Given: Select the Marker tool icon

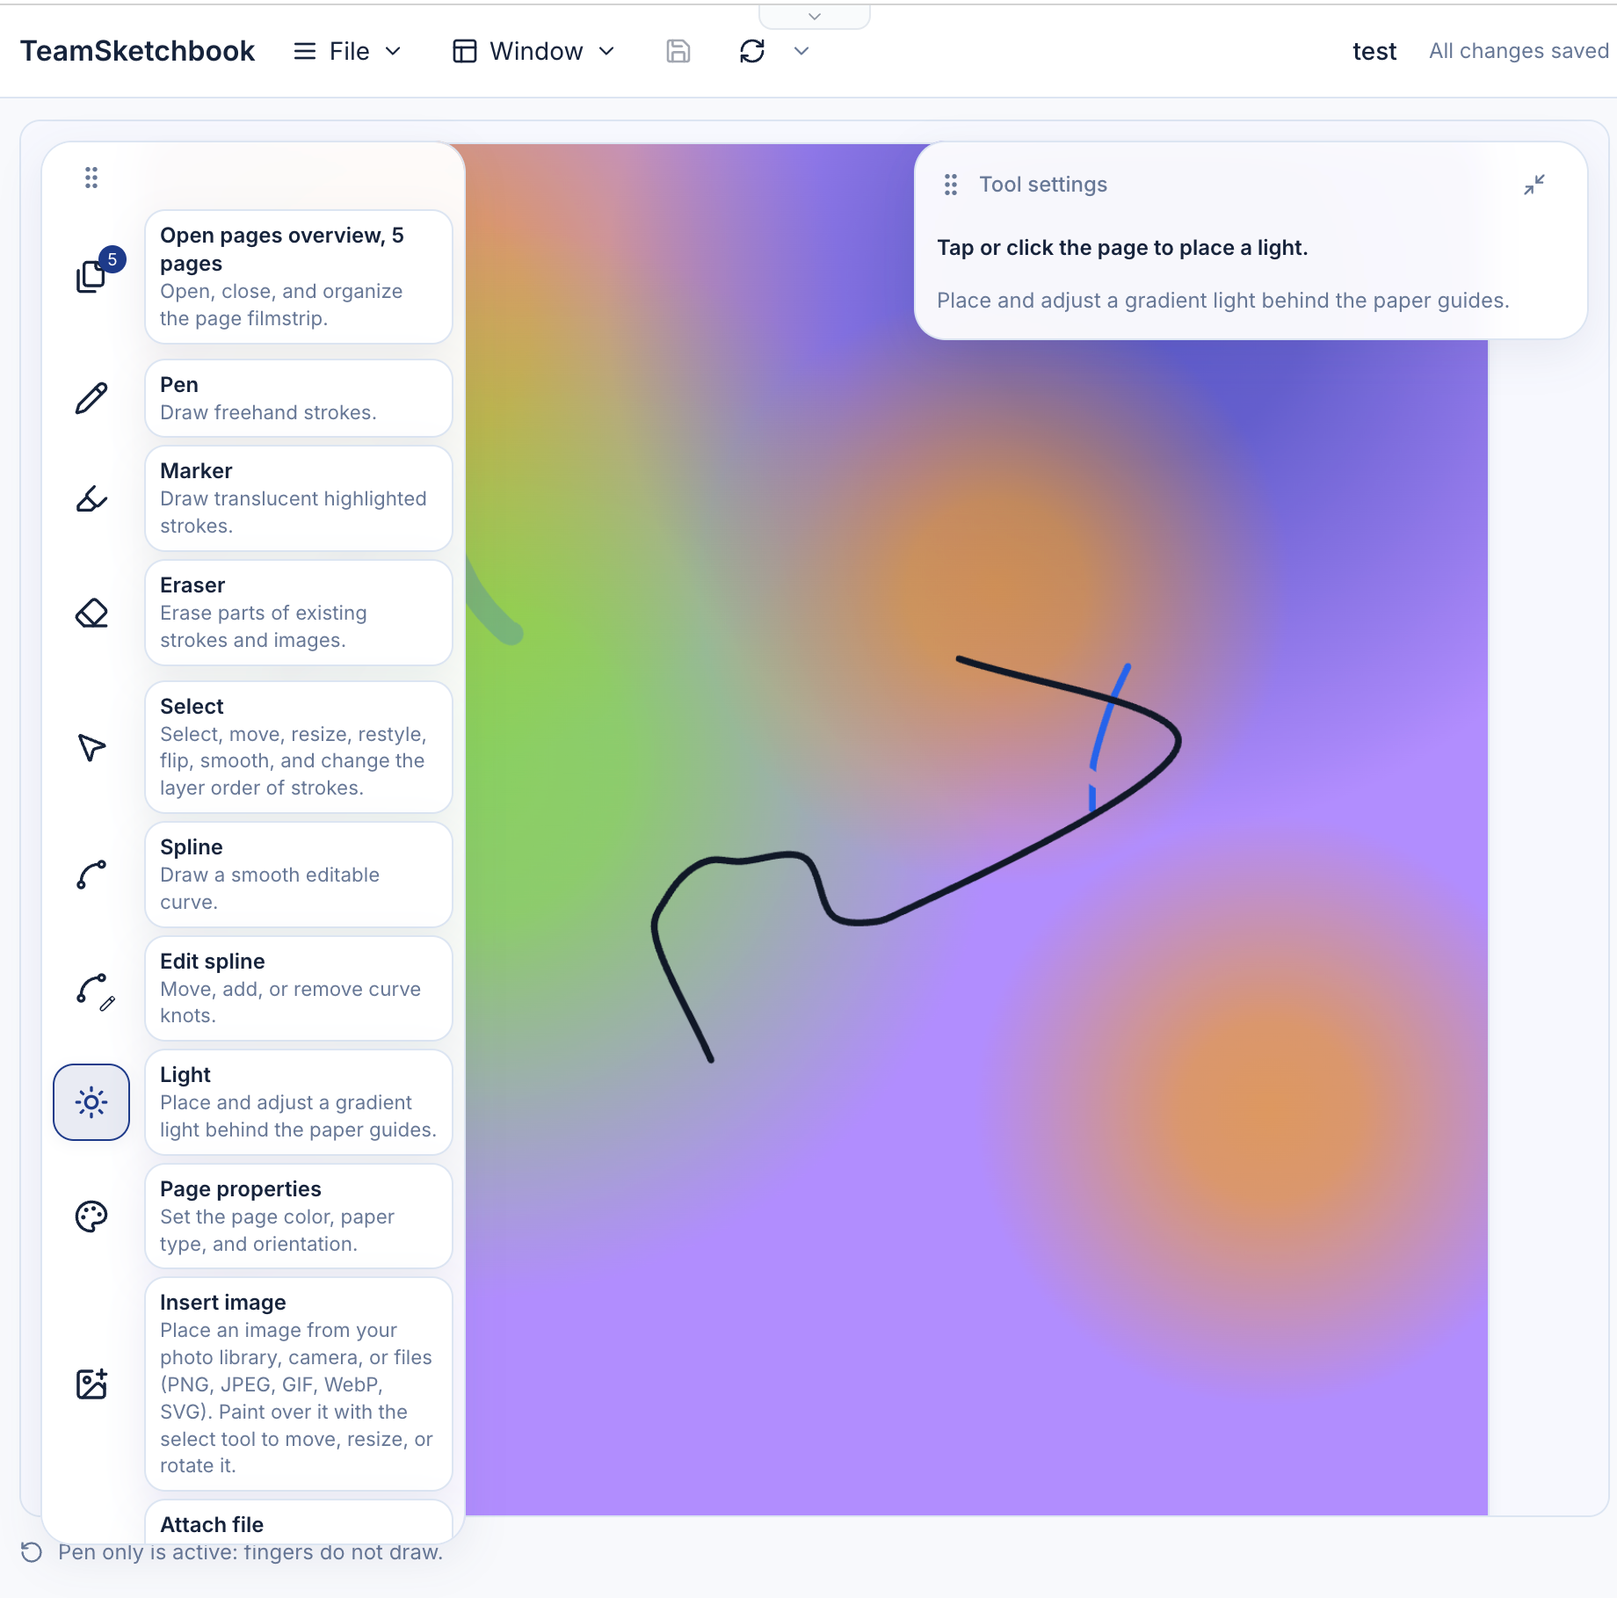Looking at the screenshot, I should (x=91, y=498).
